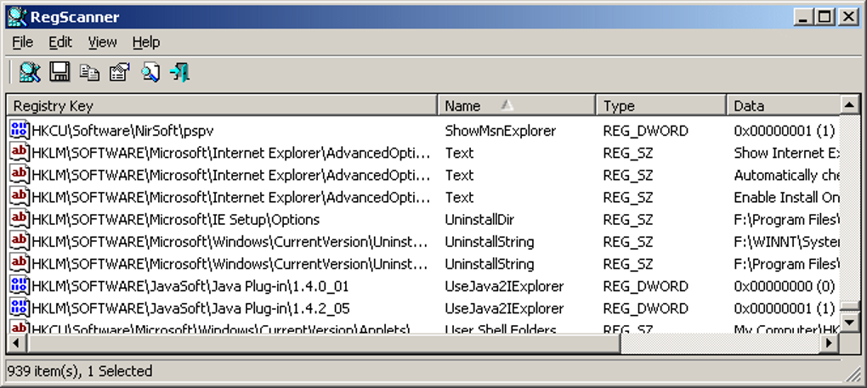Image resolution: width=867 pixels, height=388 pixels.
Task: Open the properties toolbar icon
Action: tap(119, 72)
